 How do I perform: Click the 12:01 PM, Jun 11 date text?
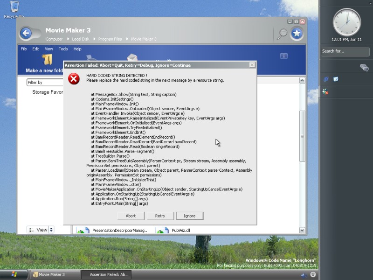(346, 40)
